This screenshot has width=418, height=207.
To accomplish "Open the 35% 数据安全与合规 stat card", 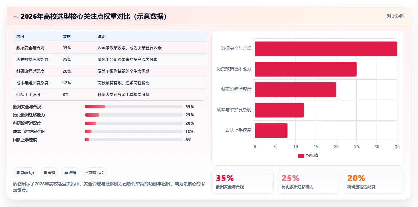I will pos(242,181).
